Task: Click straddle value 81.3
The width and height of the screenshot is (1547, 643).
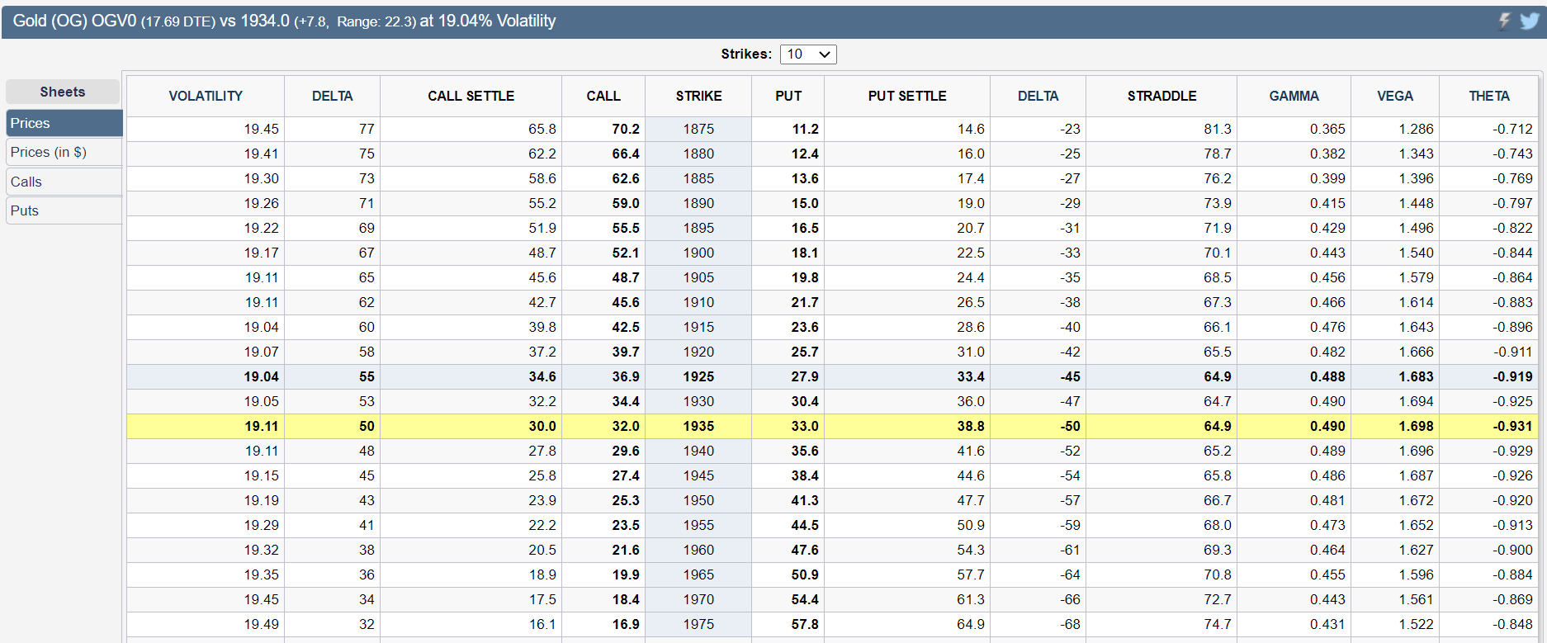Action: coord(1218,129)
